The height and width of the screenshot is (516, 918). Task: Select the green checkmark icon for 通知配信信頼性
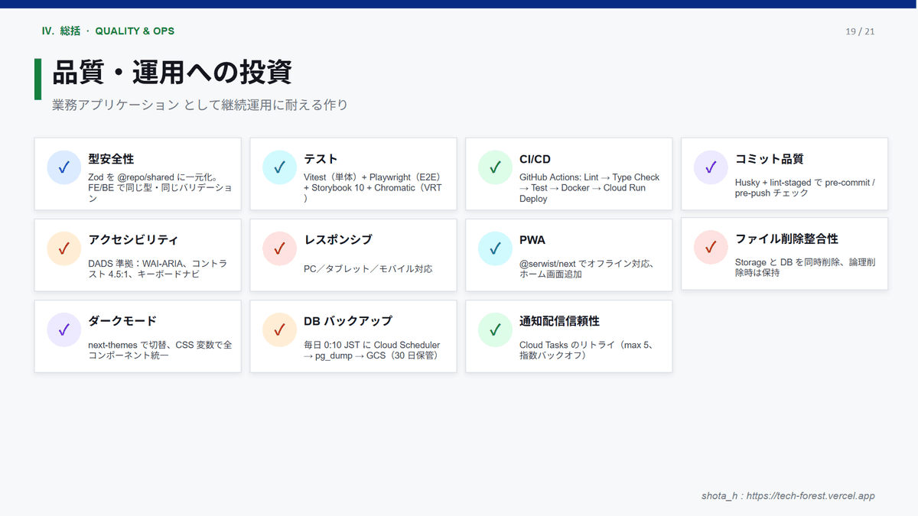496,329
